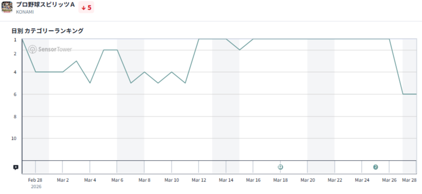Open the event marker near Mar 18
Screen dimensions: 422x194
click(280, 167)
